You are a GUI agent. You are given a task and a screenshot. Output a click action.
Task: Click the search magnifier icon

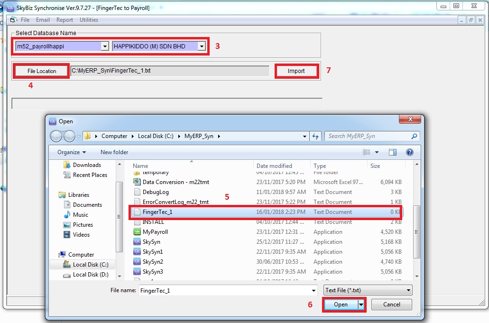click(x=415, y=136)
